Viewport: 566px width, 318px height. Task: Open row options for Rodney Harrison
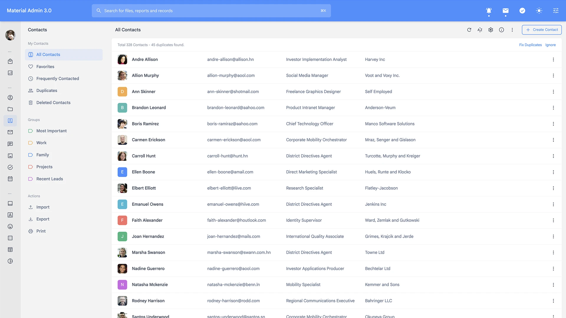pyautogui.click(x=553, y=301)
